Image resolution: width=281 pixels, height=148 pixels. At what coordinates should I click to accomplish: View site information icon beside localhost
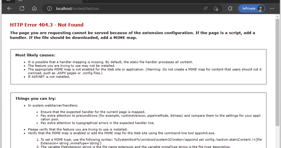(x=50, y=9)
